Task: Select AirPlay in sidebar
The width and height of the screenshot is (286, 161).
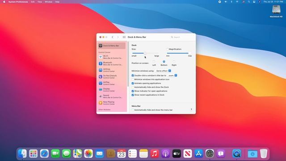Action: pyautogui.click(x=112, y=83)
